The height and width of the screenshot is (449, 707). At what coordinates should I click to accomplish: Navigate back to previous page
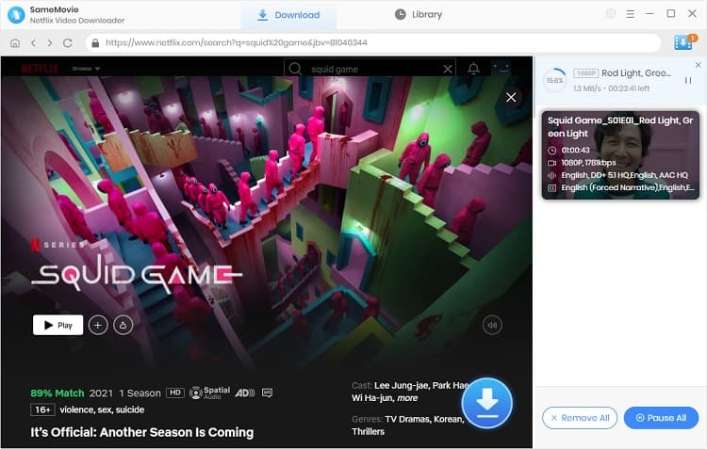[33, 43]
